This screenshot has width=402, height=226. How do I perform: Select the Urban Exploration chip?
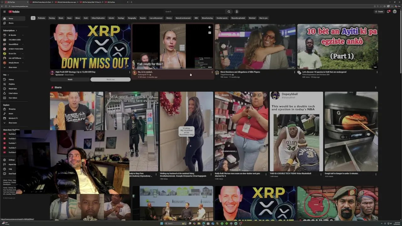[x=98, y=18]
